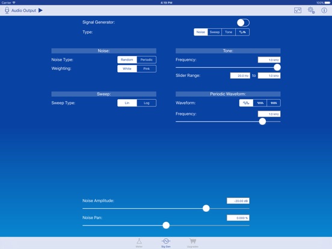Click the Noise Amplitude slider handle

pos(206,208)
